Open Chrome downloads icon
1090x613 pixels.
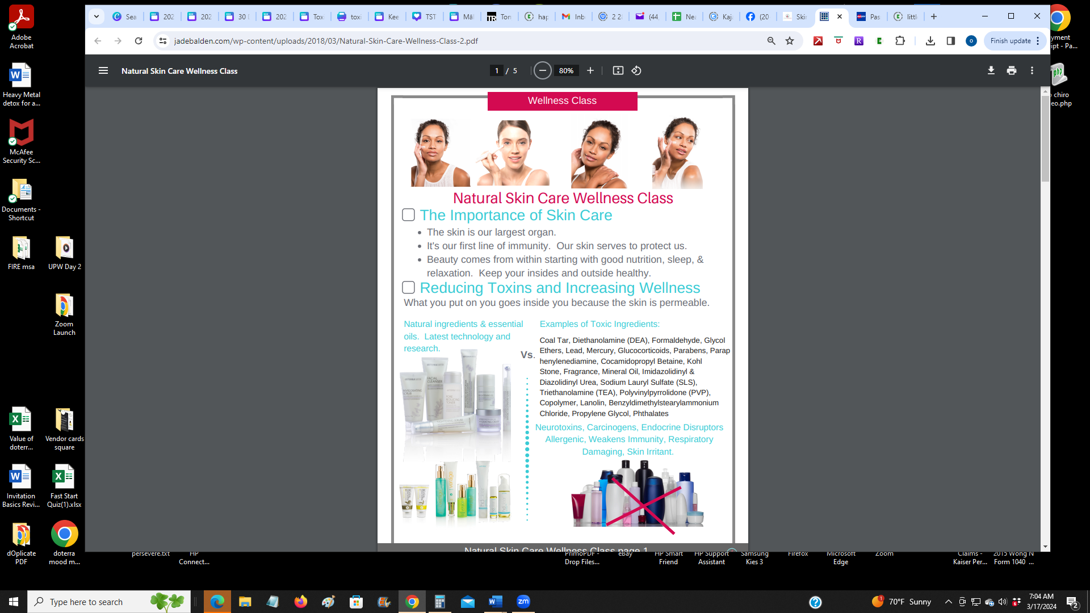click(x=930, y=41)
